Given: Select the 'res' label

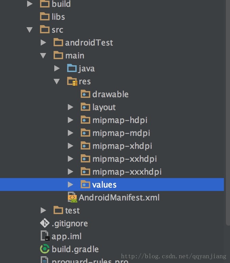Looking at the screenshot, I should tap(85, 82).
